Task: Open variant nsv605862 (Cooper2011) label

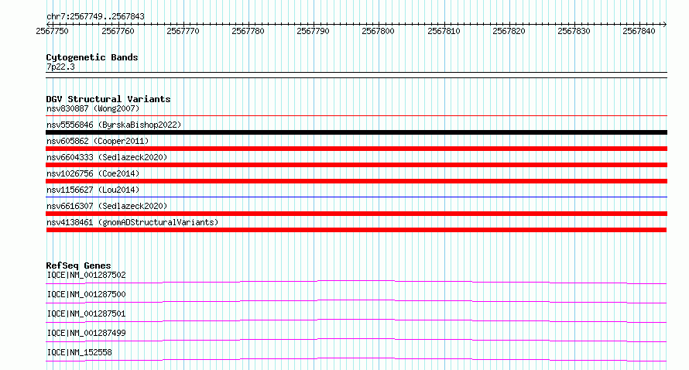Action: click(x=98, y=141)
